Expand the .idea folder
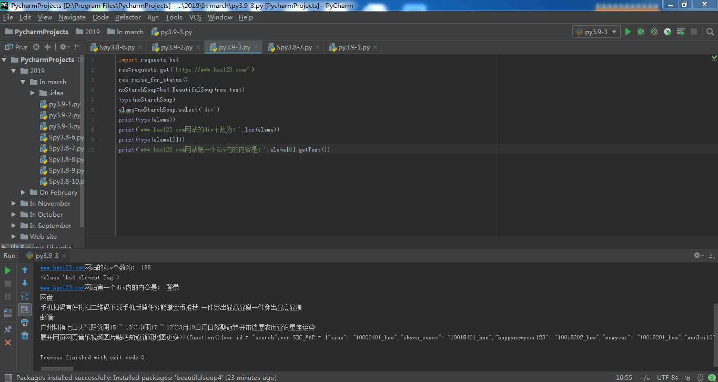Screen dimensions: 718x382 coord(33,93)
